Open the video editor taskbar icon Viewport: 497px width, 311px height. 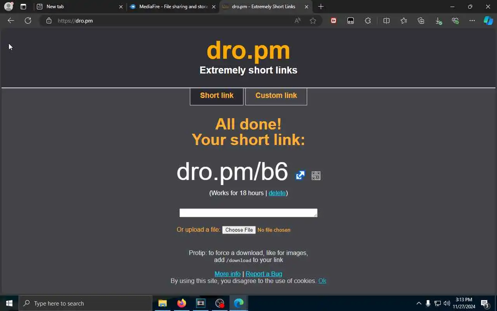(x=200, y=303)
